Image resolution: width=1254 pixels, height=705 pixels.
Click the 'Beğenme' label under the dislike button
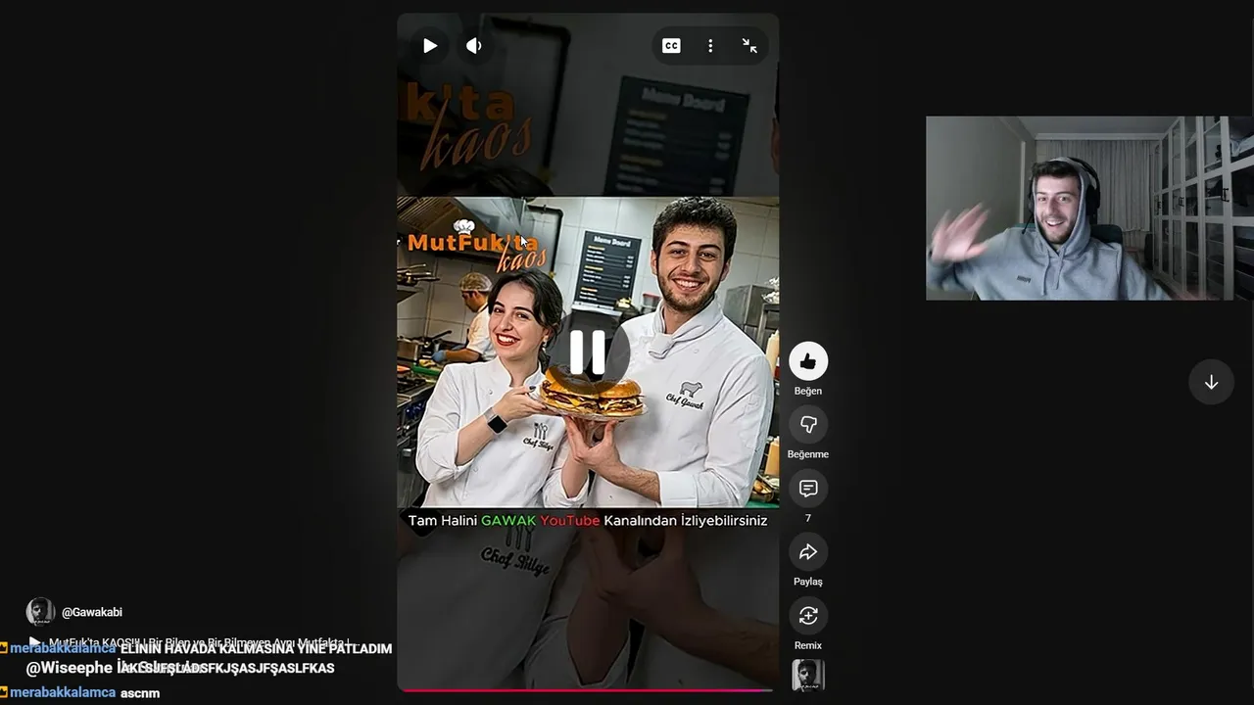(x=808, y=454)
